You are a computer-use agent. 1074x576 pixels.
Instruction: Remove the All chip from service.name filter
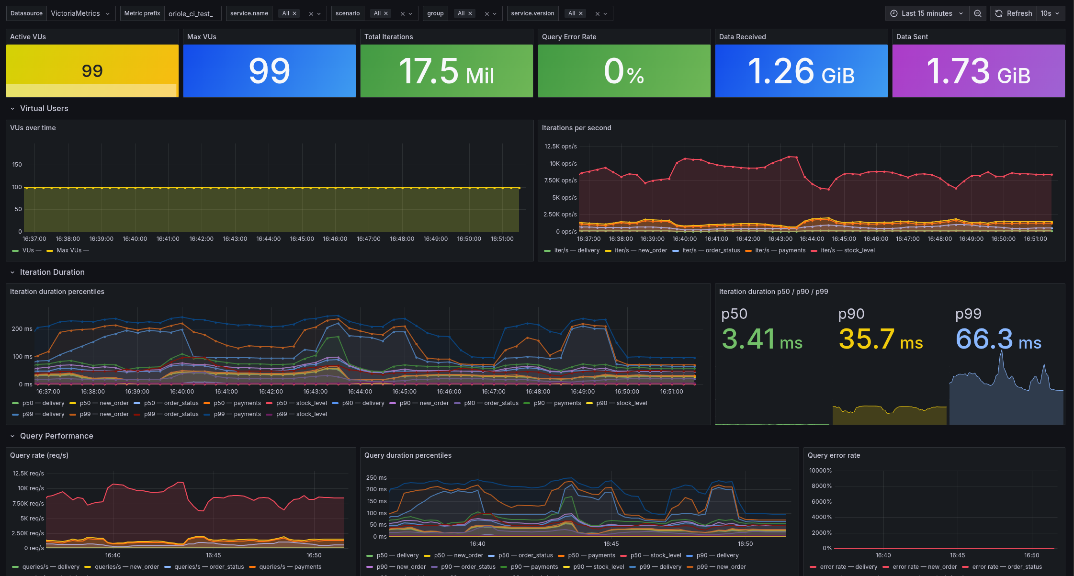[294, 13]
